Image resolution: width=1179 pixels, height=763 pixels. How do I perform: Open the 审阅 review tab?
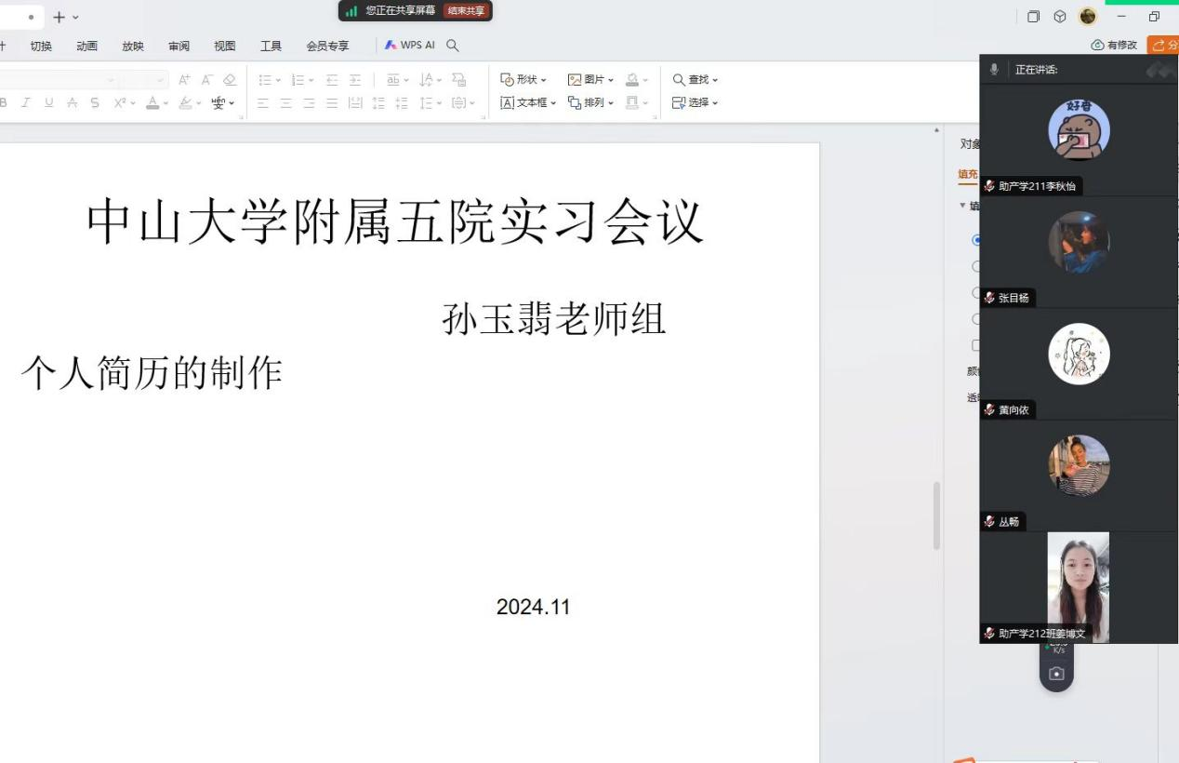[x=179, y=46]
